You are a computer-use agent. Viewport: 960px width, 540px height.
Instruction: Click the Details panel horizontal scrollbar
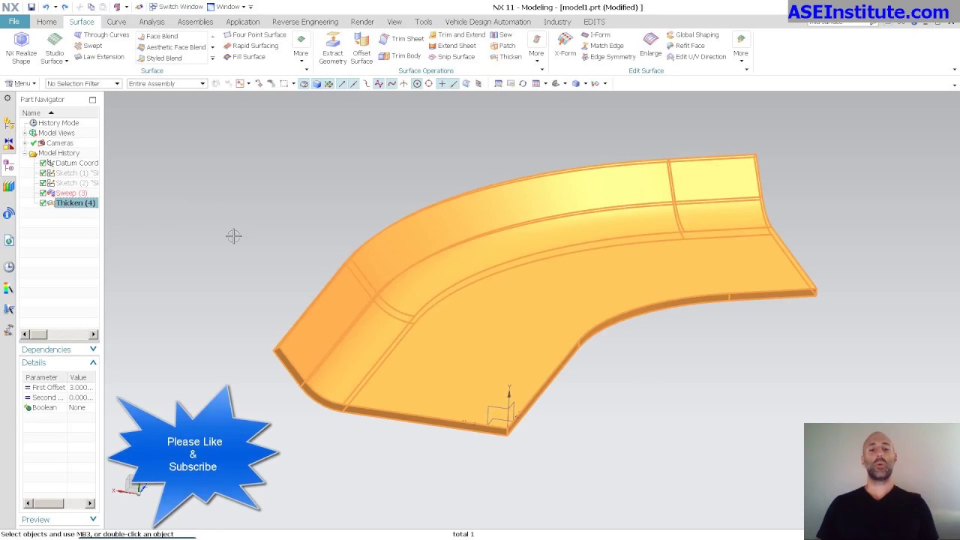[59, 503]
